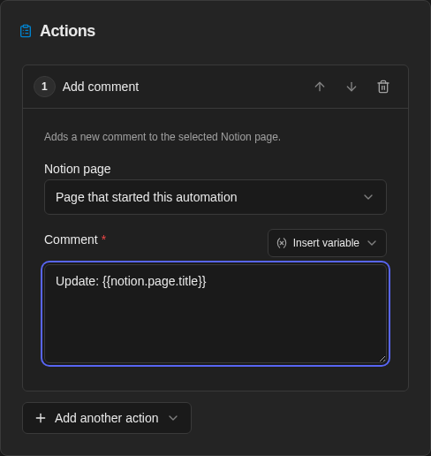The height and width of the screenshot is (456, 431).
Task: Move Add comment action down
Action: [352, 87]
